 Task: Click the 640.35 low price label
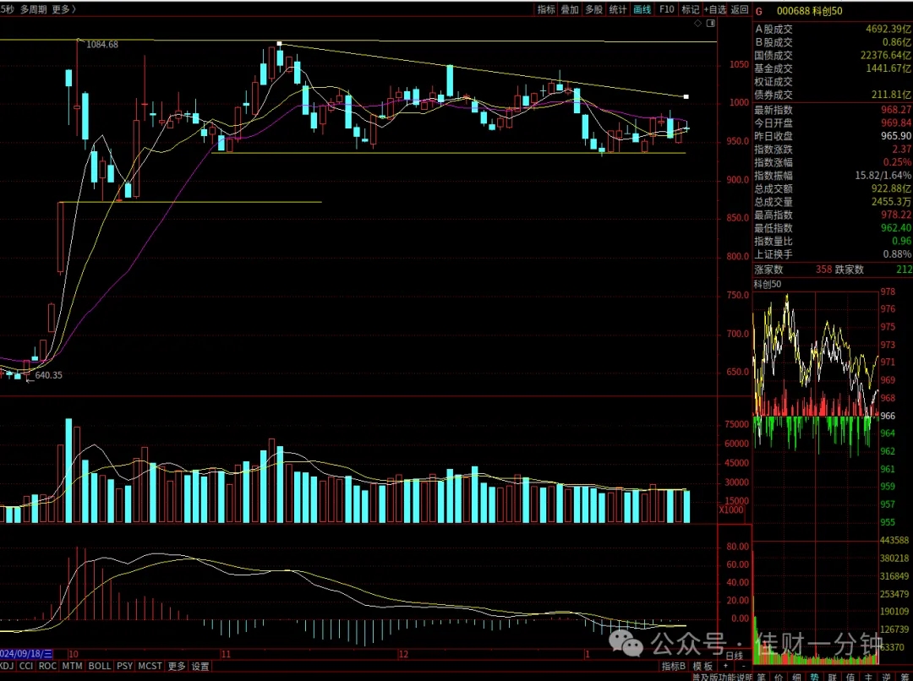click(x=48, y=375)
